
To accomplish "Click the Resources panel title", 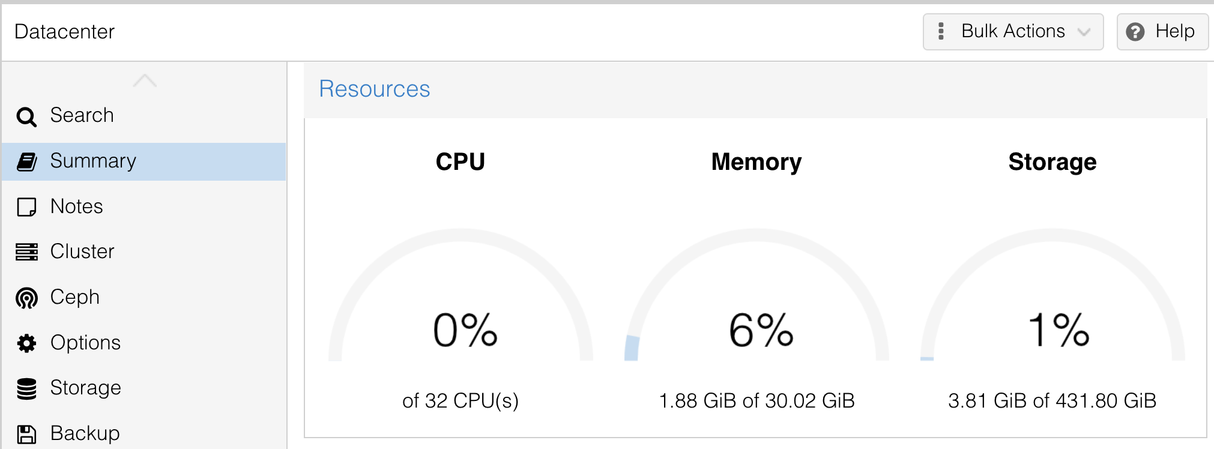I will click(375, 89).
